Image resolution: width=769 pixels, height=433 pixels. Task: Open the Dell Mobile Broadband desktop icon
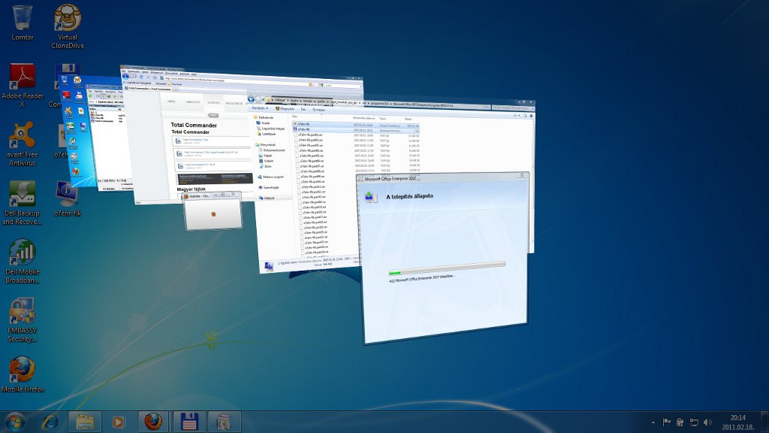click(22, 261)
